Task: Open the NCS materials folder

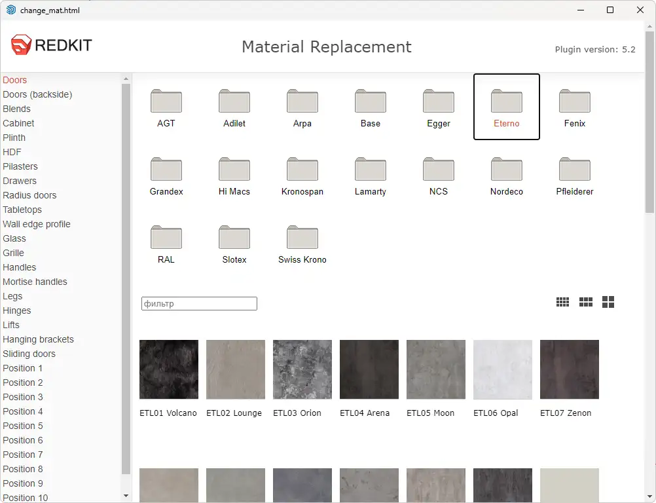Action: click(x=438, y=176)
